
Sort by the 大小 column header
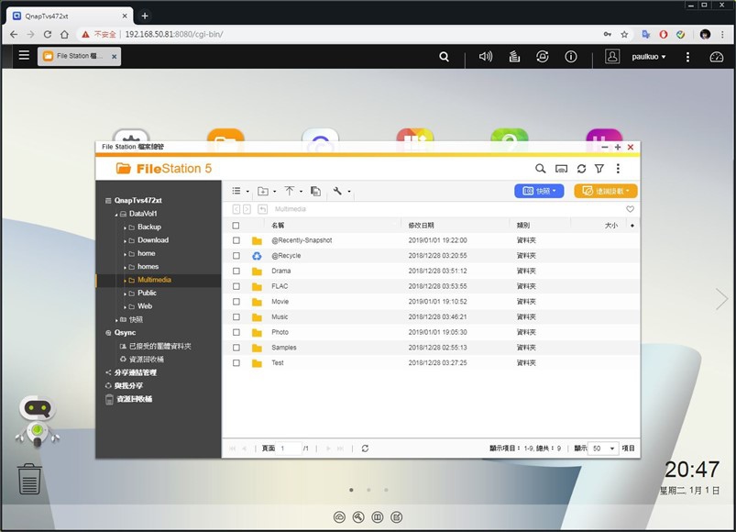pos(611,226)
